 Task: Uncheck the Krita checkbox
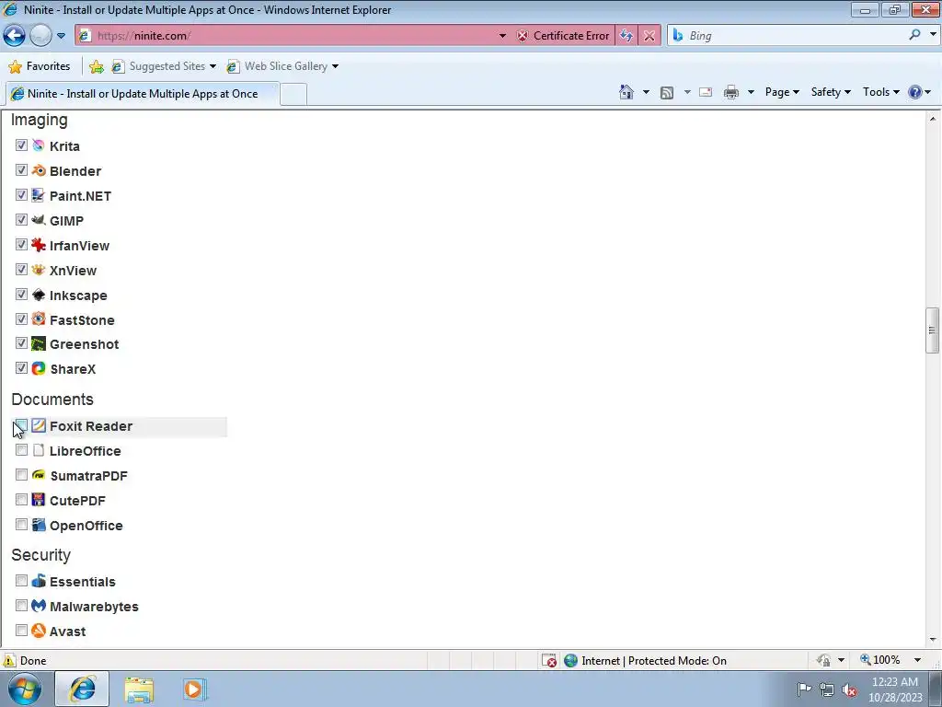click(22, 145)
